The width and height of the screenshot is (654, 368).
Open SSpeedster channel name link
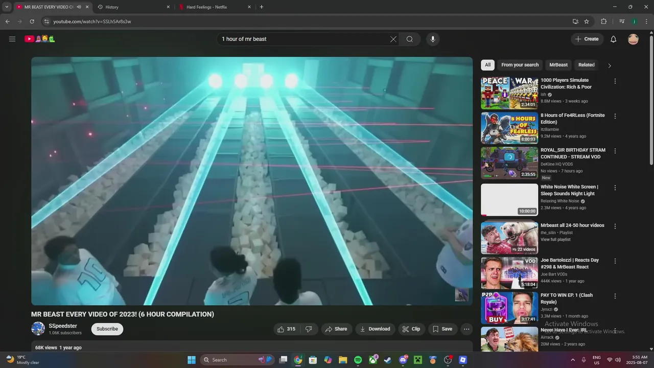pos(63,326)
